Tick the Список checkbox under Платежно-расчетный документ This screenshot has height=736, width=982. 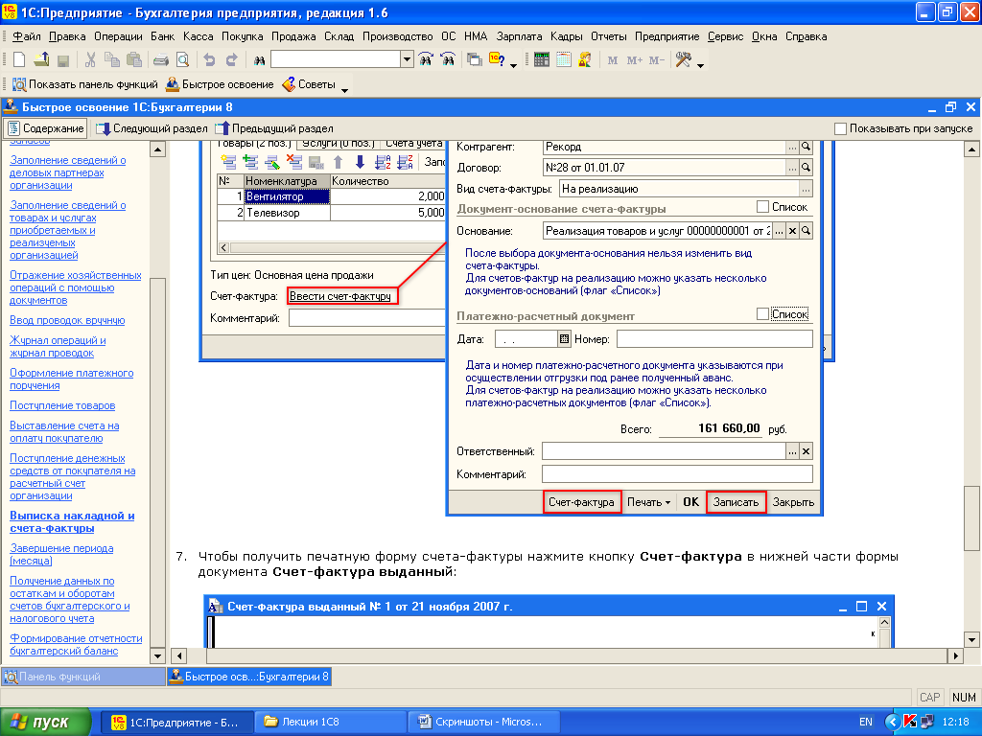(x=762, y=313)
